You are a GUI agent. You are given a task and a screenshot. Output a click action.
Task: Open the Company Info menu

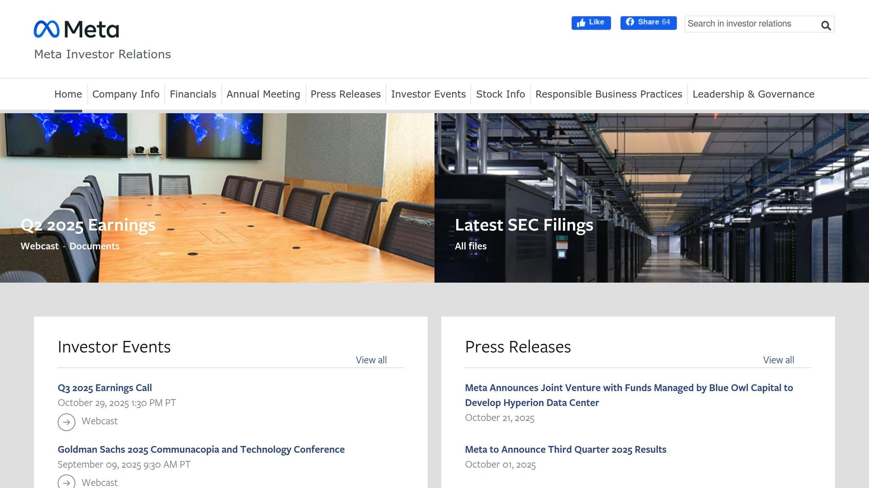click(x=126, y=94)
